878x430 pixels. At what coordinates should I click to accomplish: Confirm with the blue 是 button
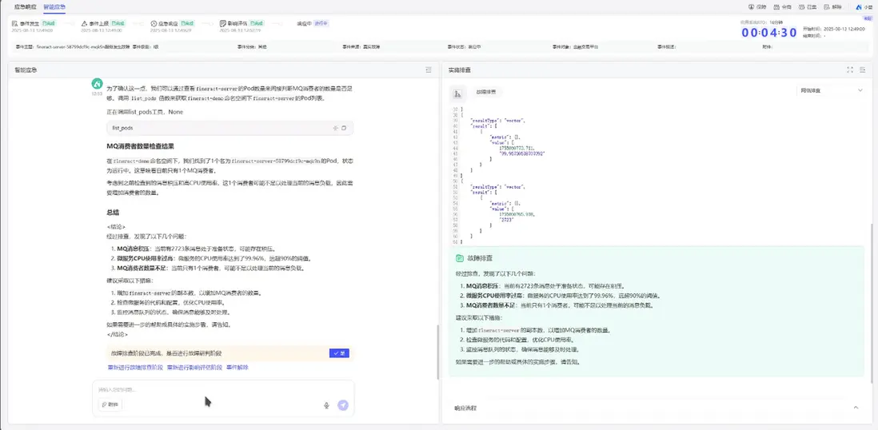339,353
